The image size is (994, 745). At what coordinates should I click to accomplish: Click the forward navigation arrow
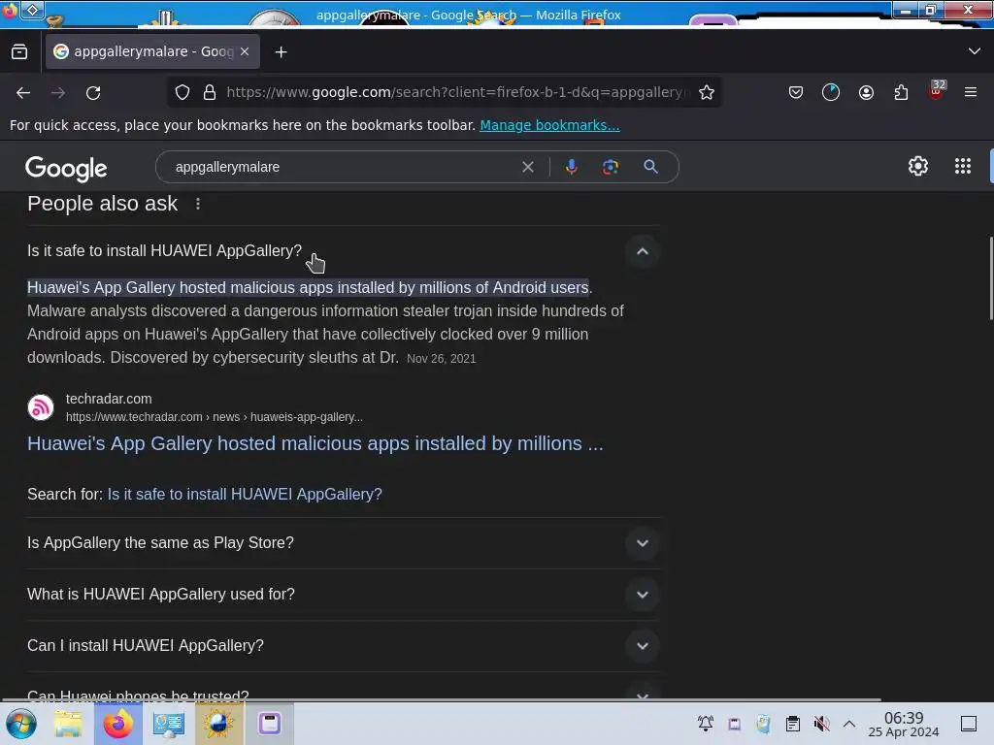pos(58,92)
